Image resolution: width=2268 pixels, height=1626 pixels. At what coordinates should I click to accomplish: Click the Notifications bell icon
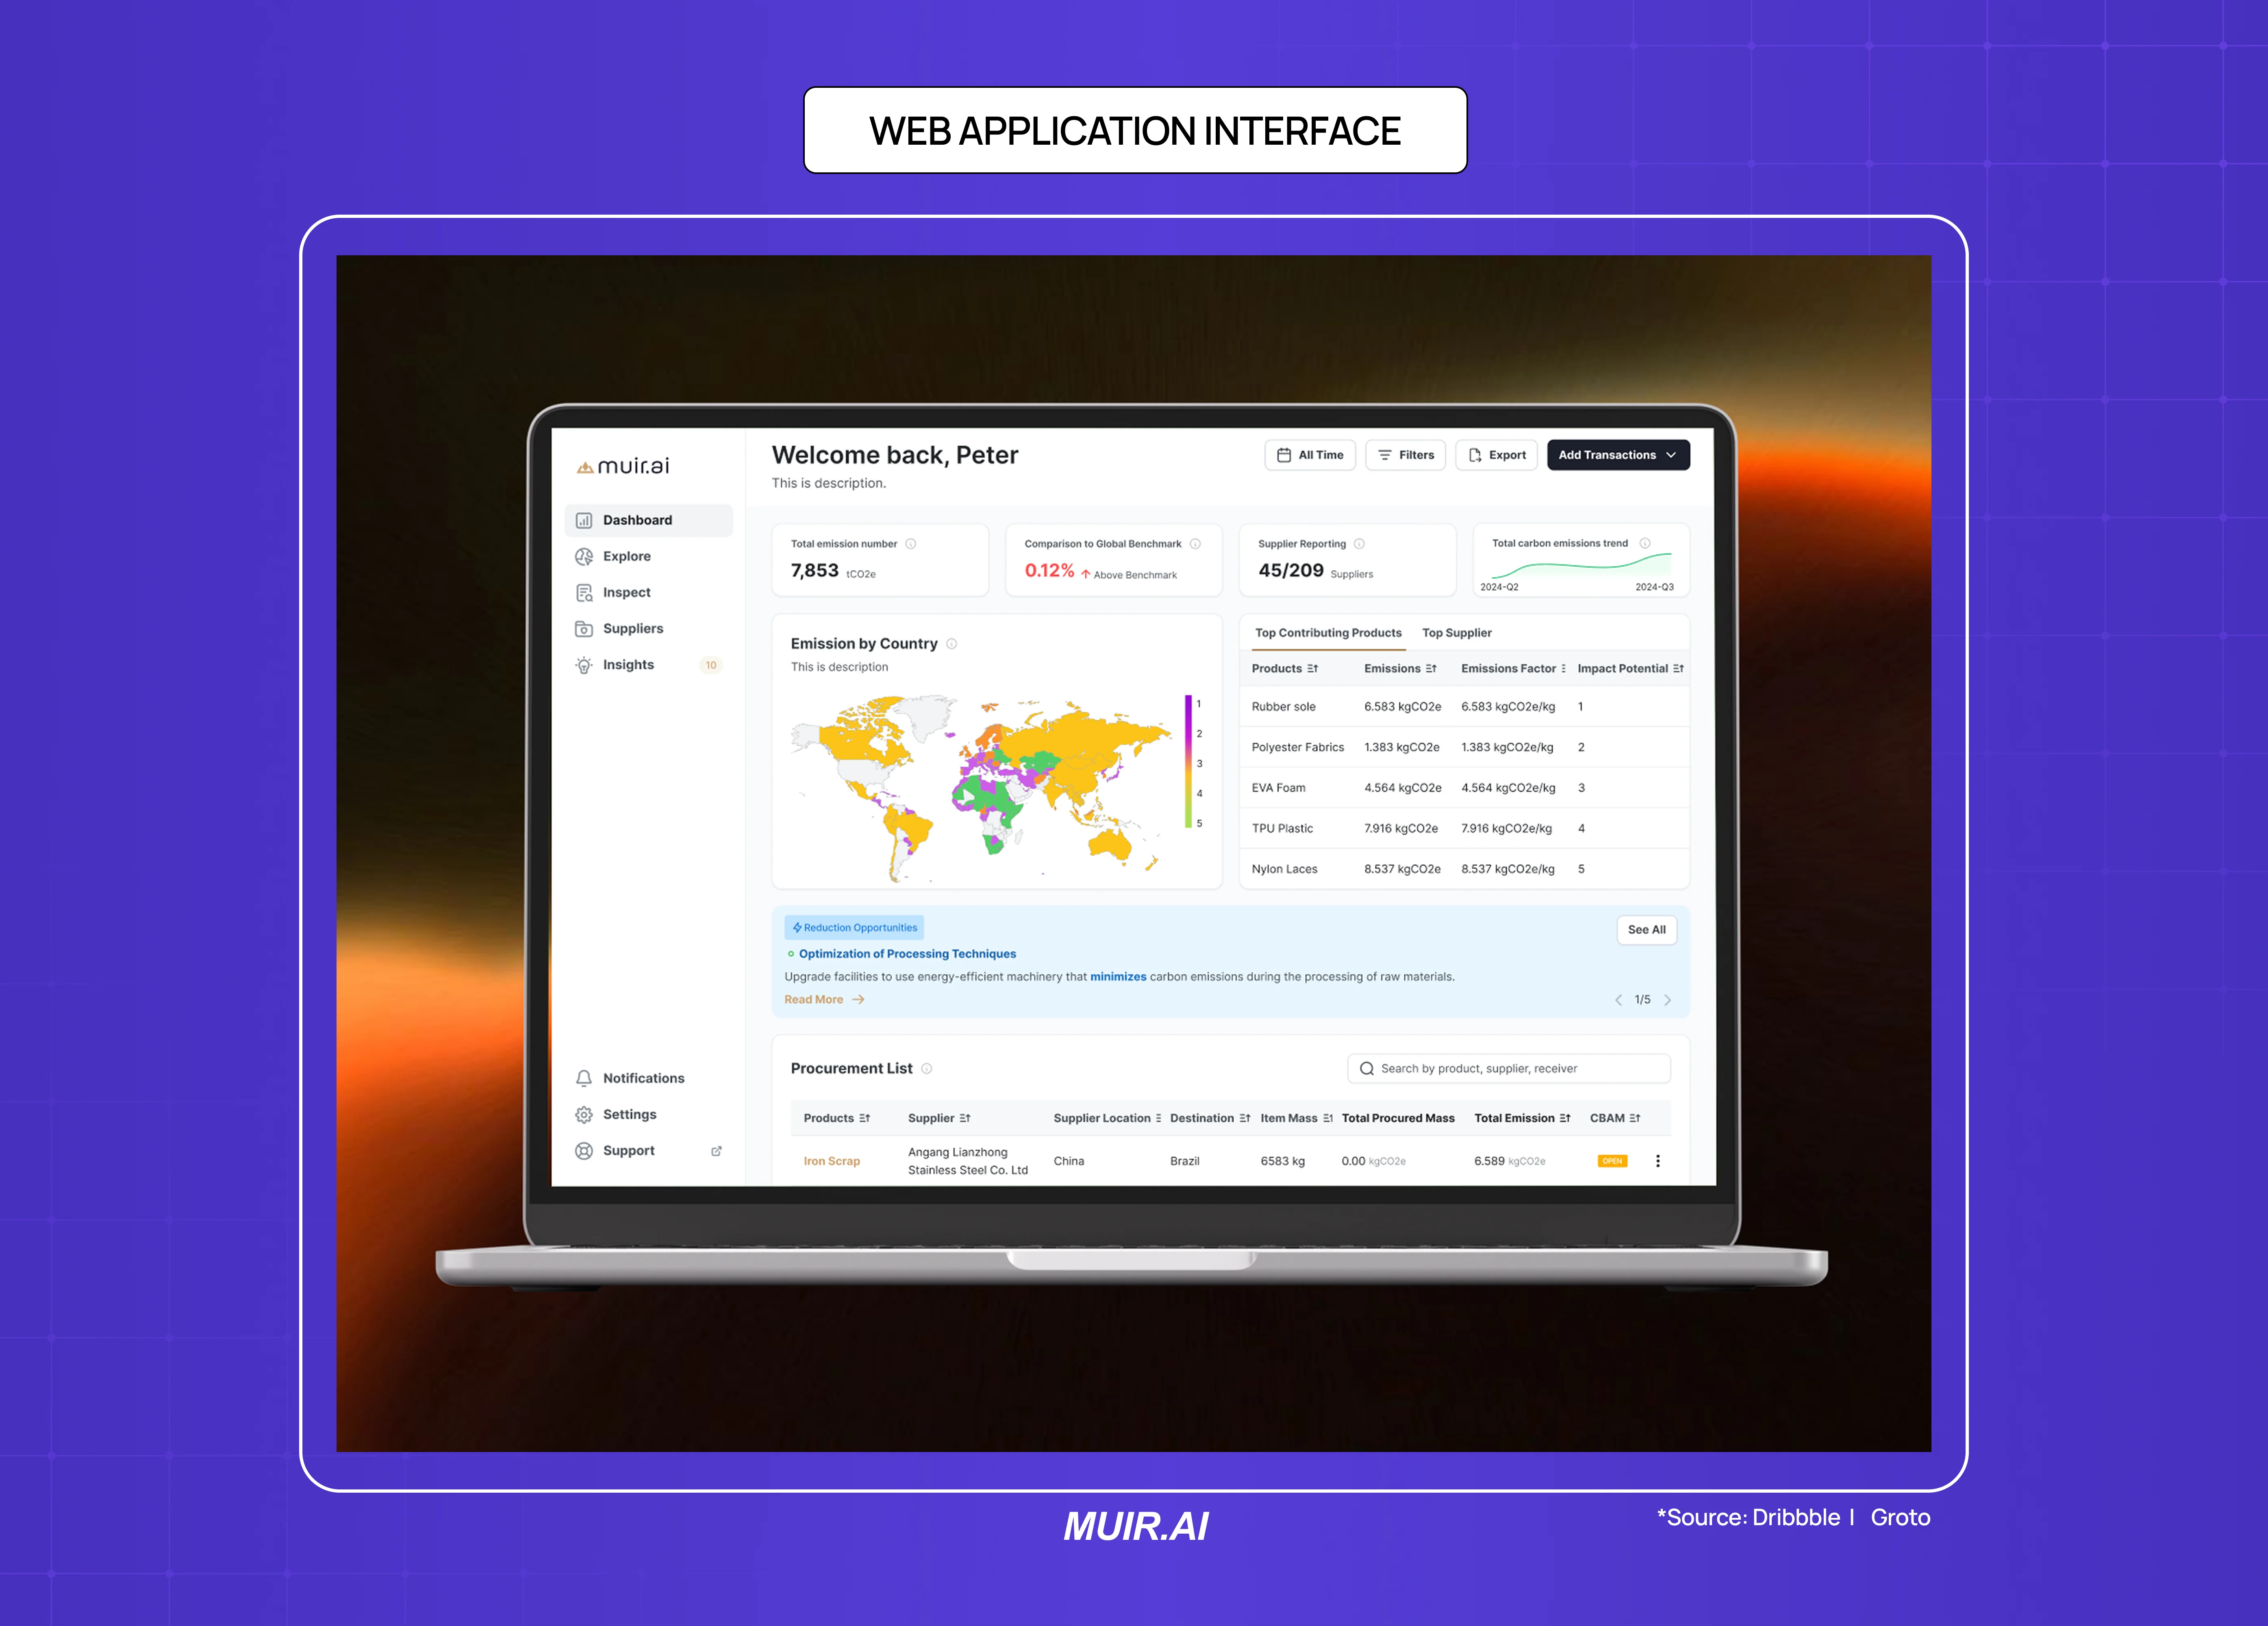click(x=584, y=1078)
